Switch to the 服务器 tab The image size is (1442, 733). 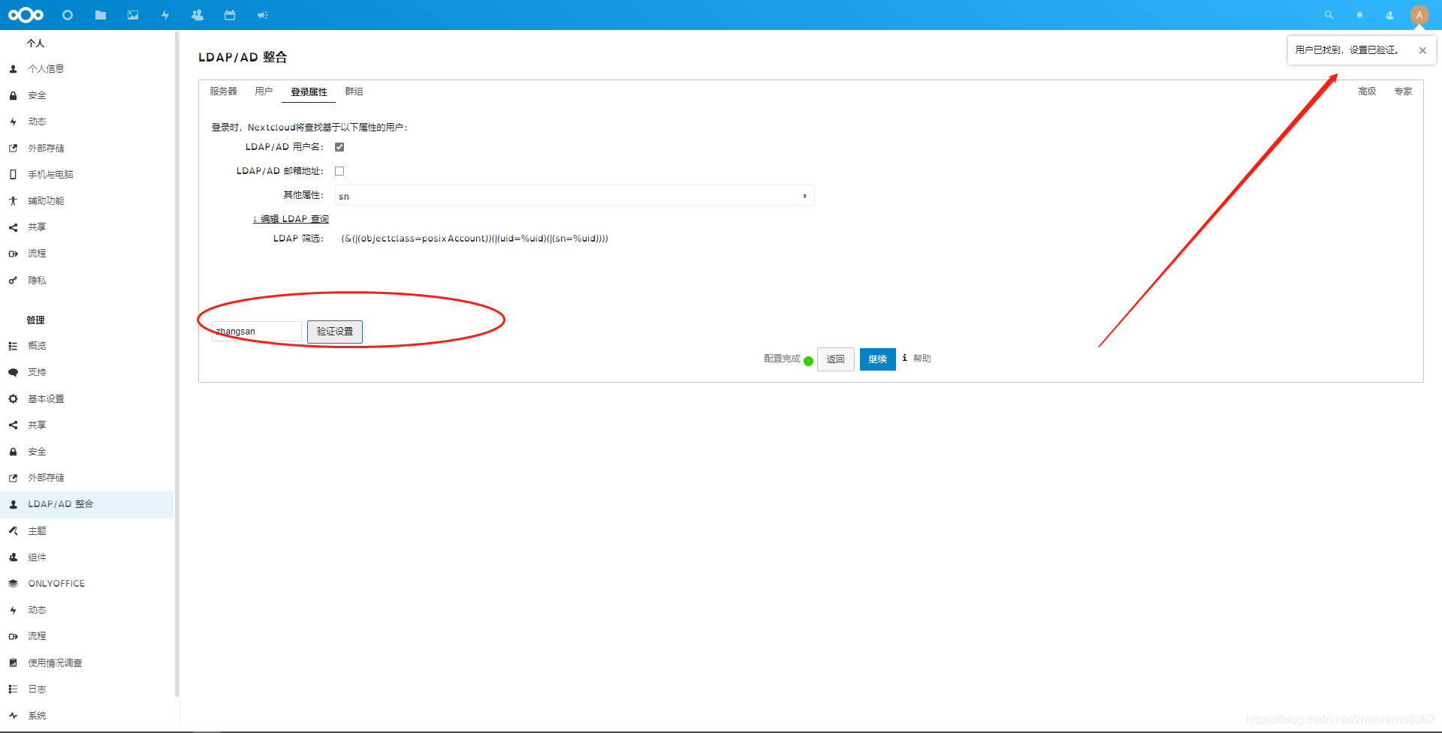coord(223,92)
